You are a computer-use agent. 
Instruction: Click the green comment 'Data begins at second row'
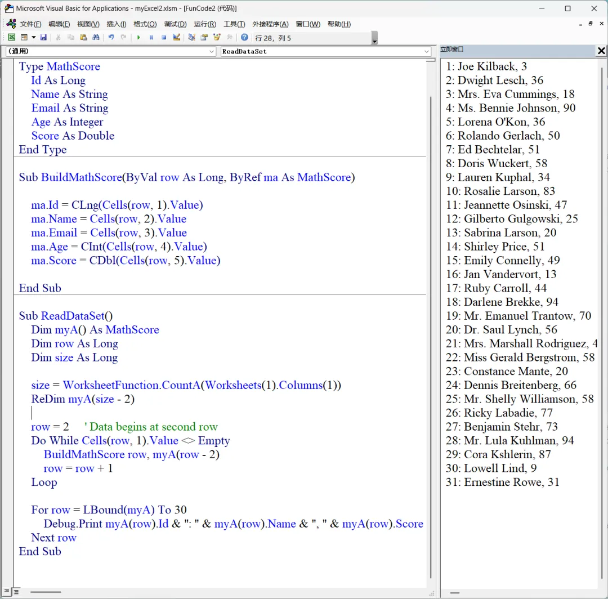(x=151, y=427)
